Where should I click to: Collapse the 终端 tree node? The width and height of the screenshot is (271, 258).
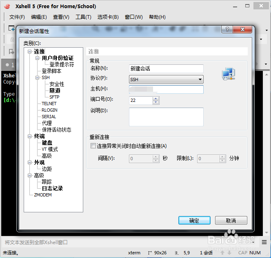point(29,136)
